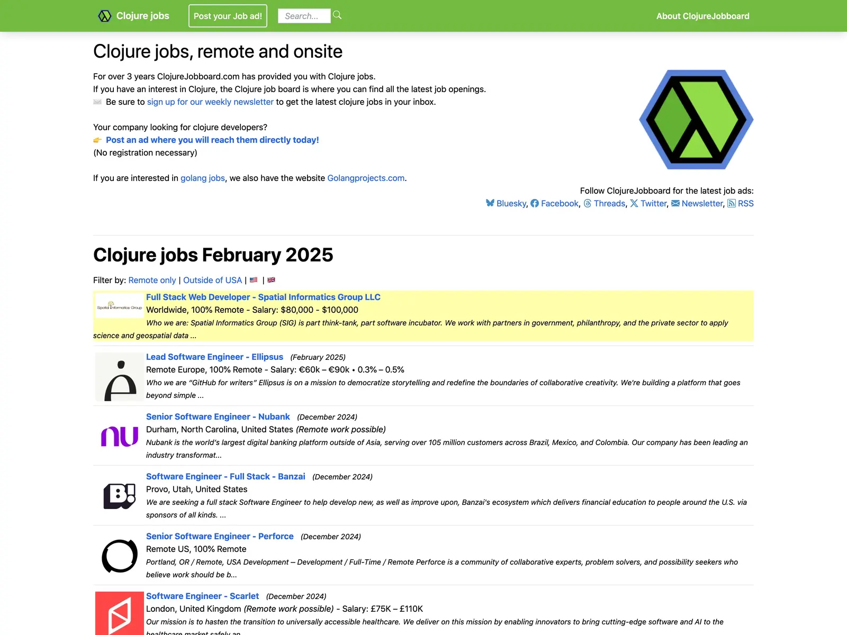This screenshot has width=847, height=635.
Task: Click the Post your Job ad! button
Action: [228, 16]
